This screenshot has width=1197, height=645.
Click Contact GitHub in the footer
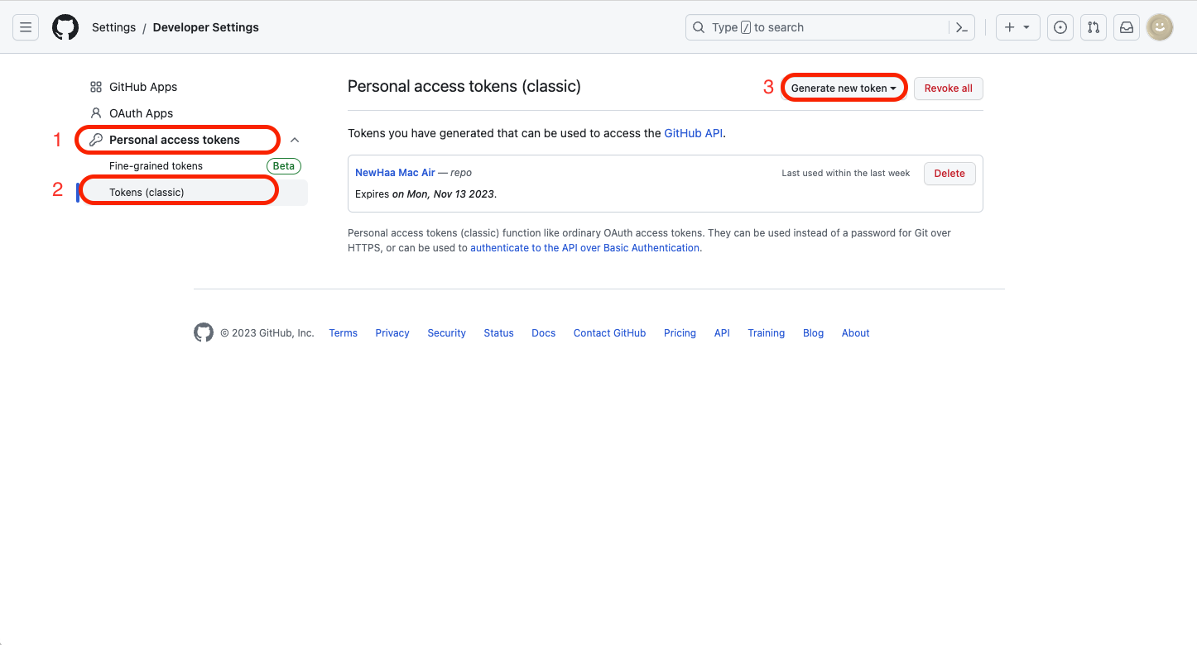tap(610, 333)
